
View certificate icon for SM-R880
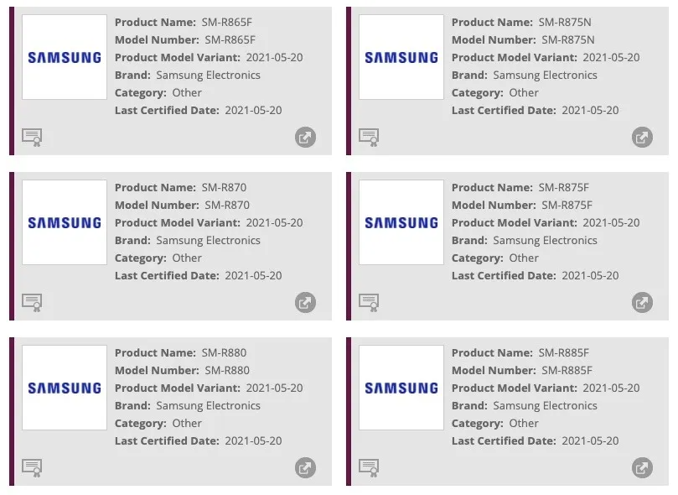[x=32, y=468]
